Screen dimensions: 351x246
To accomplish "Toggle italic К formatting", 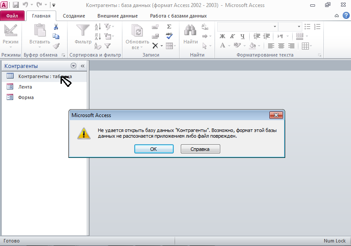I will tap(233, 36).
